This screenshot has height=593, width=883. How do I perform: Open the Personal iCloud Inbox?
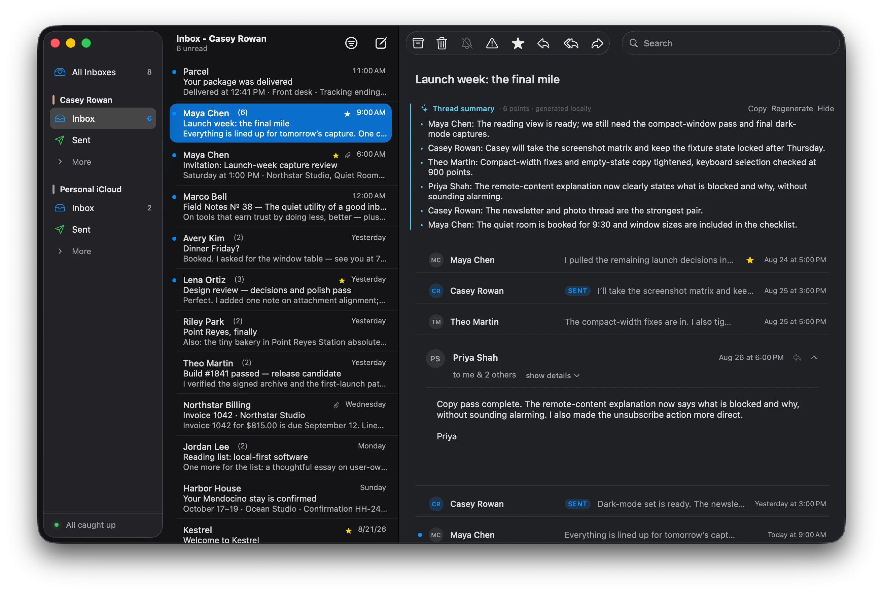(103, 208)
